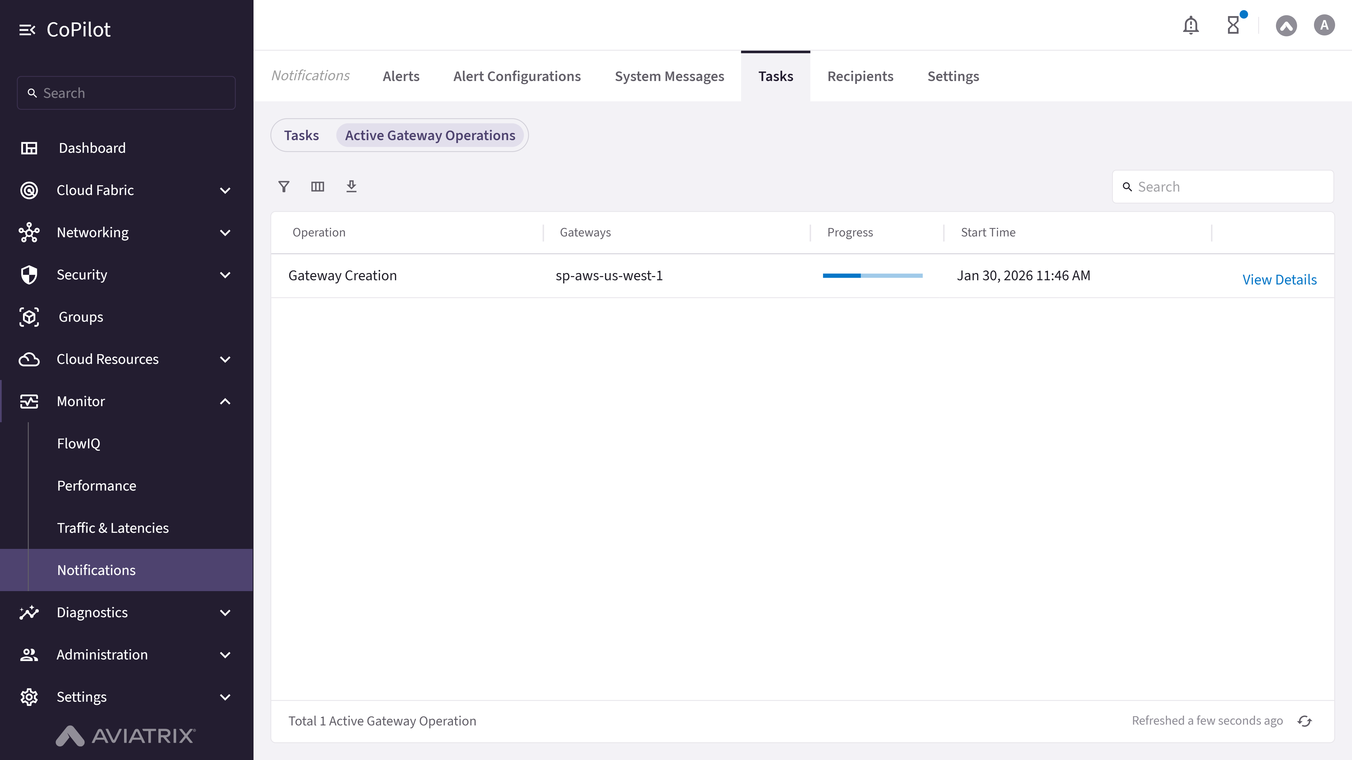Click the Networking nodes icon
1352x760 pixels.
tap(29, 232)
